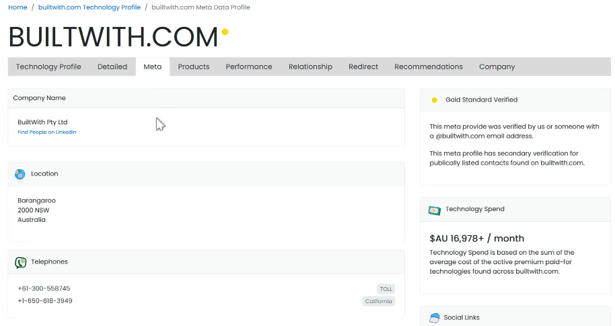Open builtwith.com Technology Profile breadcrumb link

pos(89,7)
